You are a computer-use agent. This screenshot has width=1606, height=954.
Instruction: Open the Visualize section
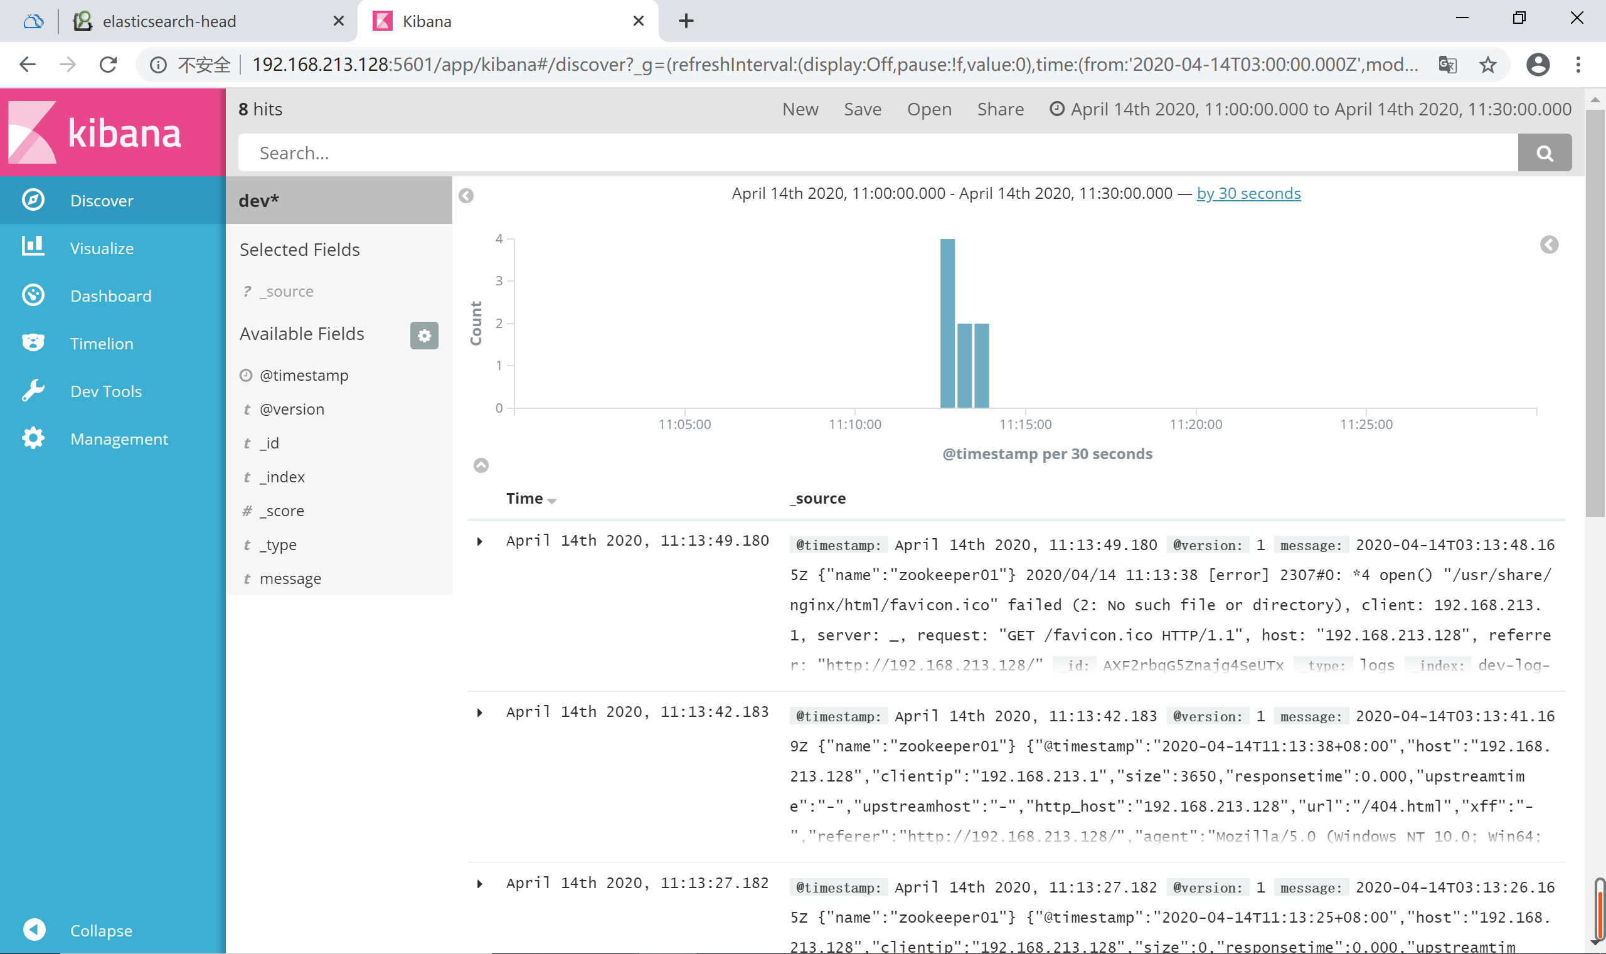pyautogui.click(x=112, y=248)
